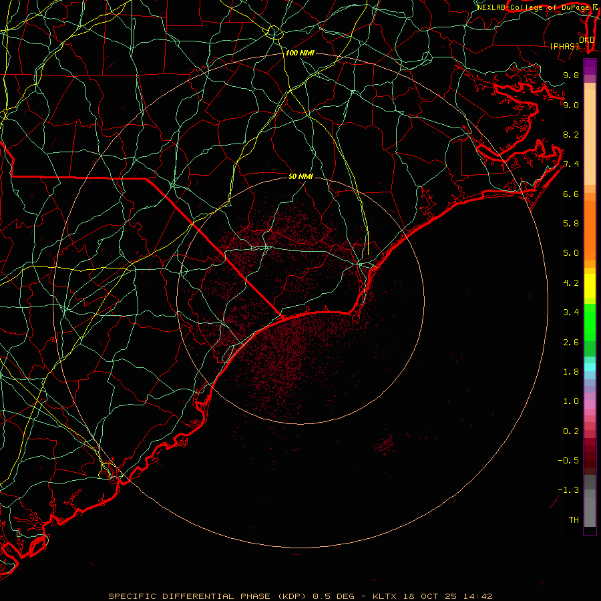The width and height of the screenshot is (601, 601).
Task: Select the 0.2 value on the color scale
Action: coord(571,431)
